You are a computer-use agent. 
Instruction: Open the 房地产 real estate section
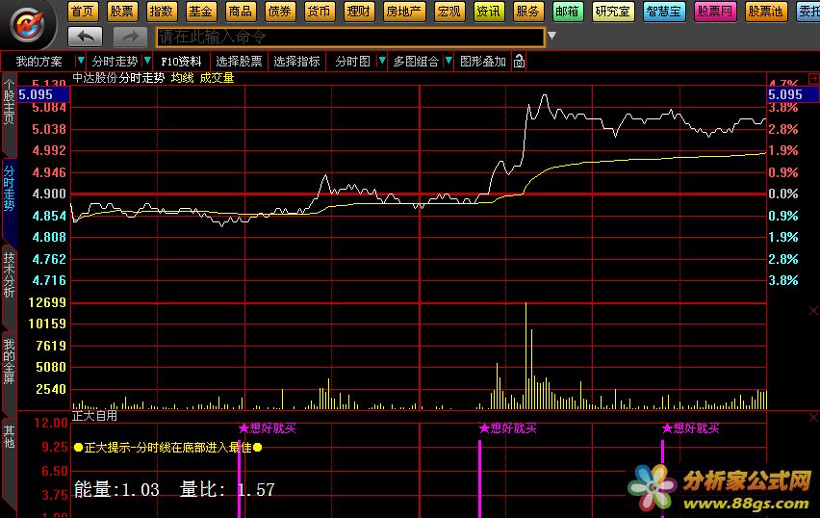click(403, 12)
